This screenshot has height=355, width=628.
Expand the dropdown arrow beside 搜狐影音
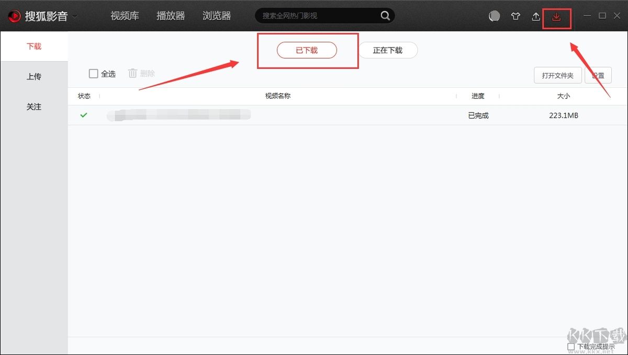74,16
